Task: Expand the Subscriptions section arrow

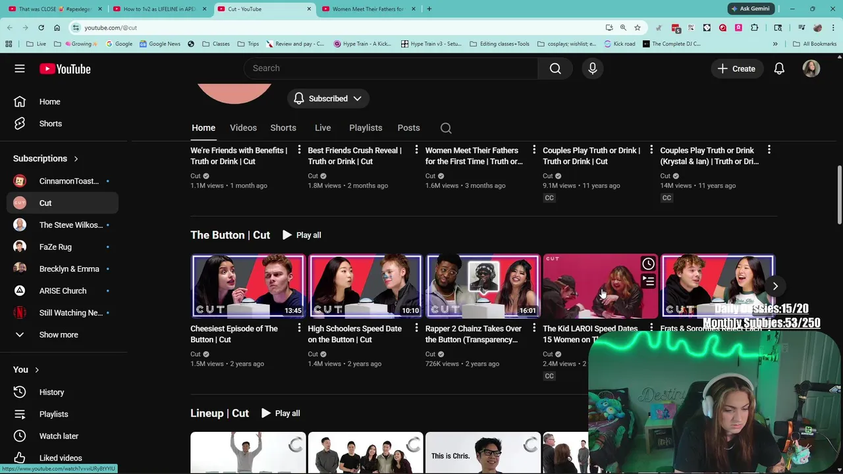Action: point(76,159)
